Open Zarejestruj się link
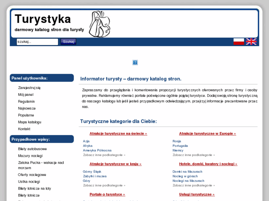 [29, 88]
